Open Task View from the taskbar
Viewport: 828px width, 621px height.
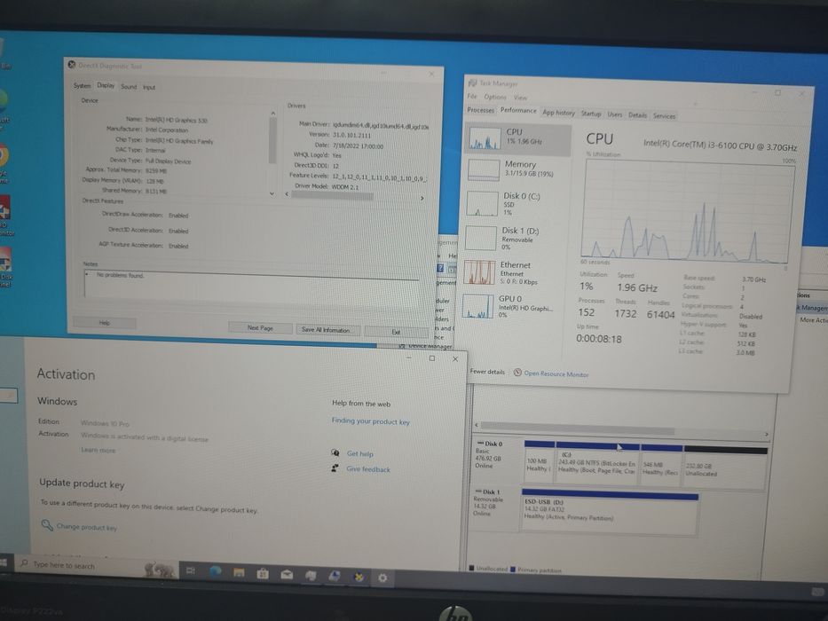[x=191, y=570]
